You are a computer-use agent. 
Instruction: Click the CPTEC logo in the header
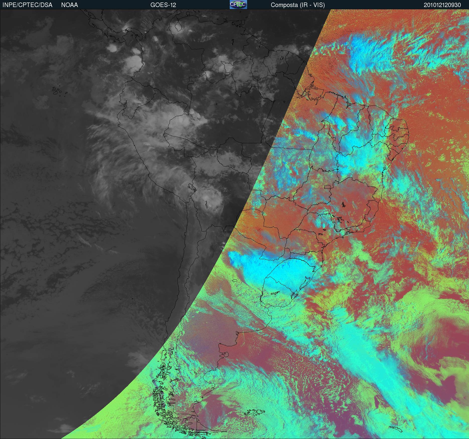pyautogui.click(x=238, y=5)
